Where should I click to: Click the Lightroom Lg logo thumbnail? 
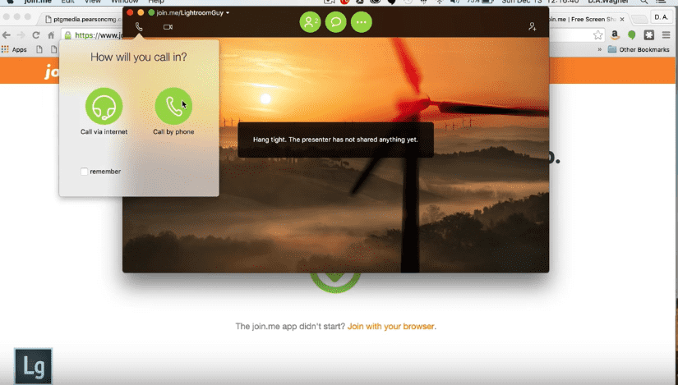[33, 366]
